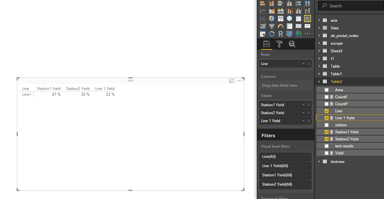Select the slicer visualization

click(263, 34)
